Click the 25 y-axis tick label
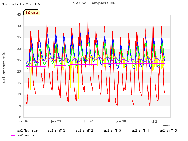The image size is (188, 141). coord(19,60)
